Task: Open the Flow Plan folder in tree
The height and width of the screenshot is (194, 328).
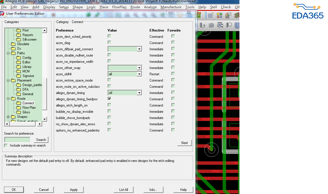Action: (29, 108)
